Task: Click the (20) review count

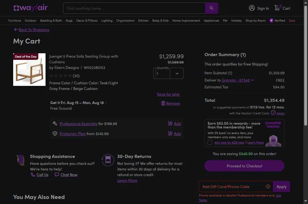Action: 76,76
